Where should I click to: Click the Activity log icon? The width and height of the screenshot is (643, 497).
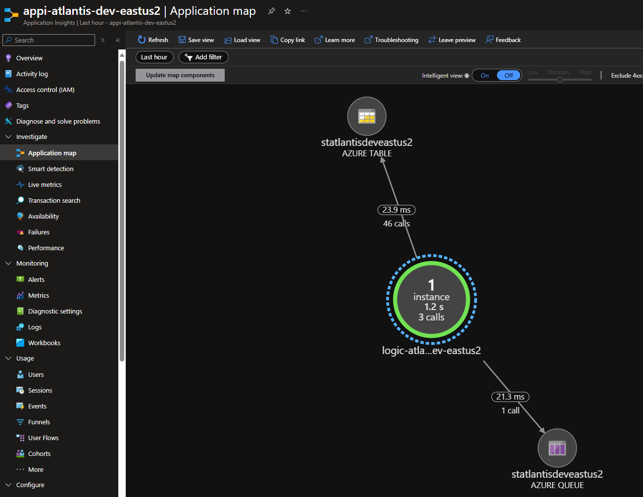click(x=8, y=74)
